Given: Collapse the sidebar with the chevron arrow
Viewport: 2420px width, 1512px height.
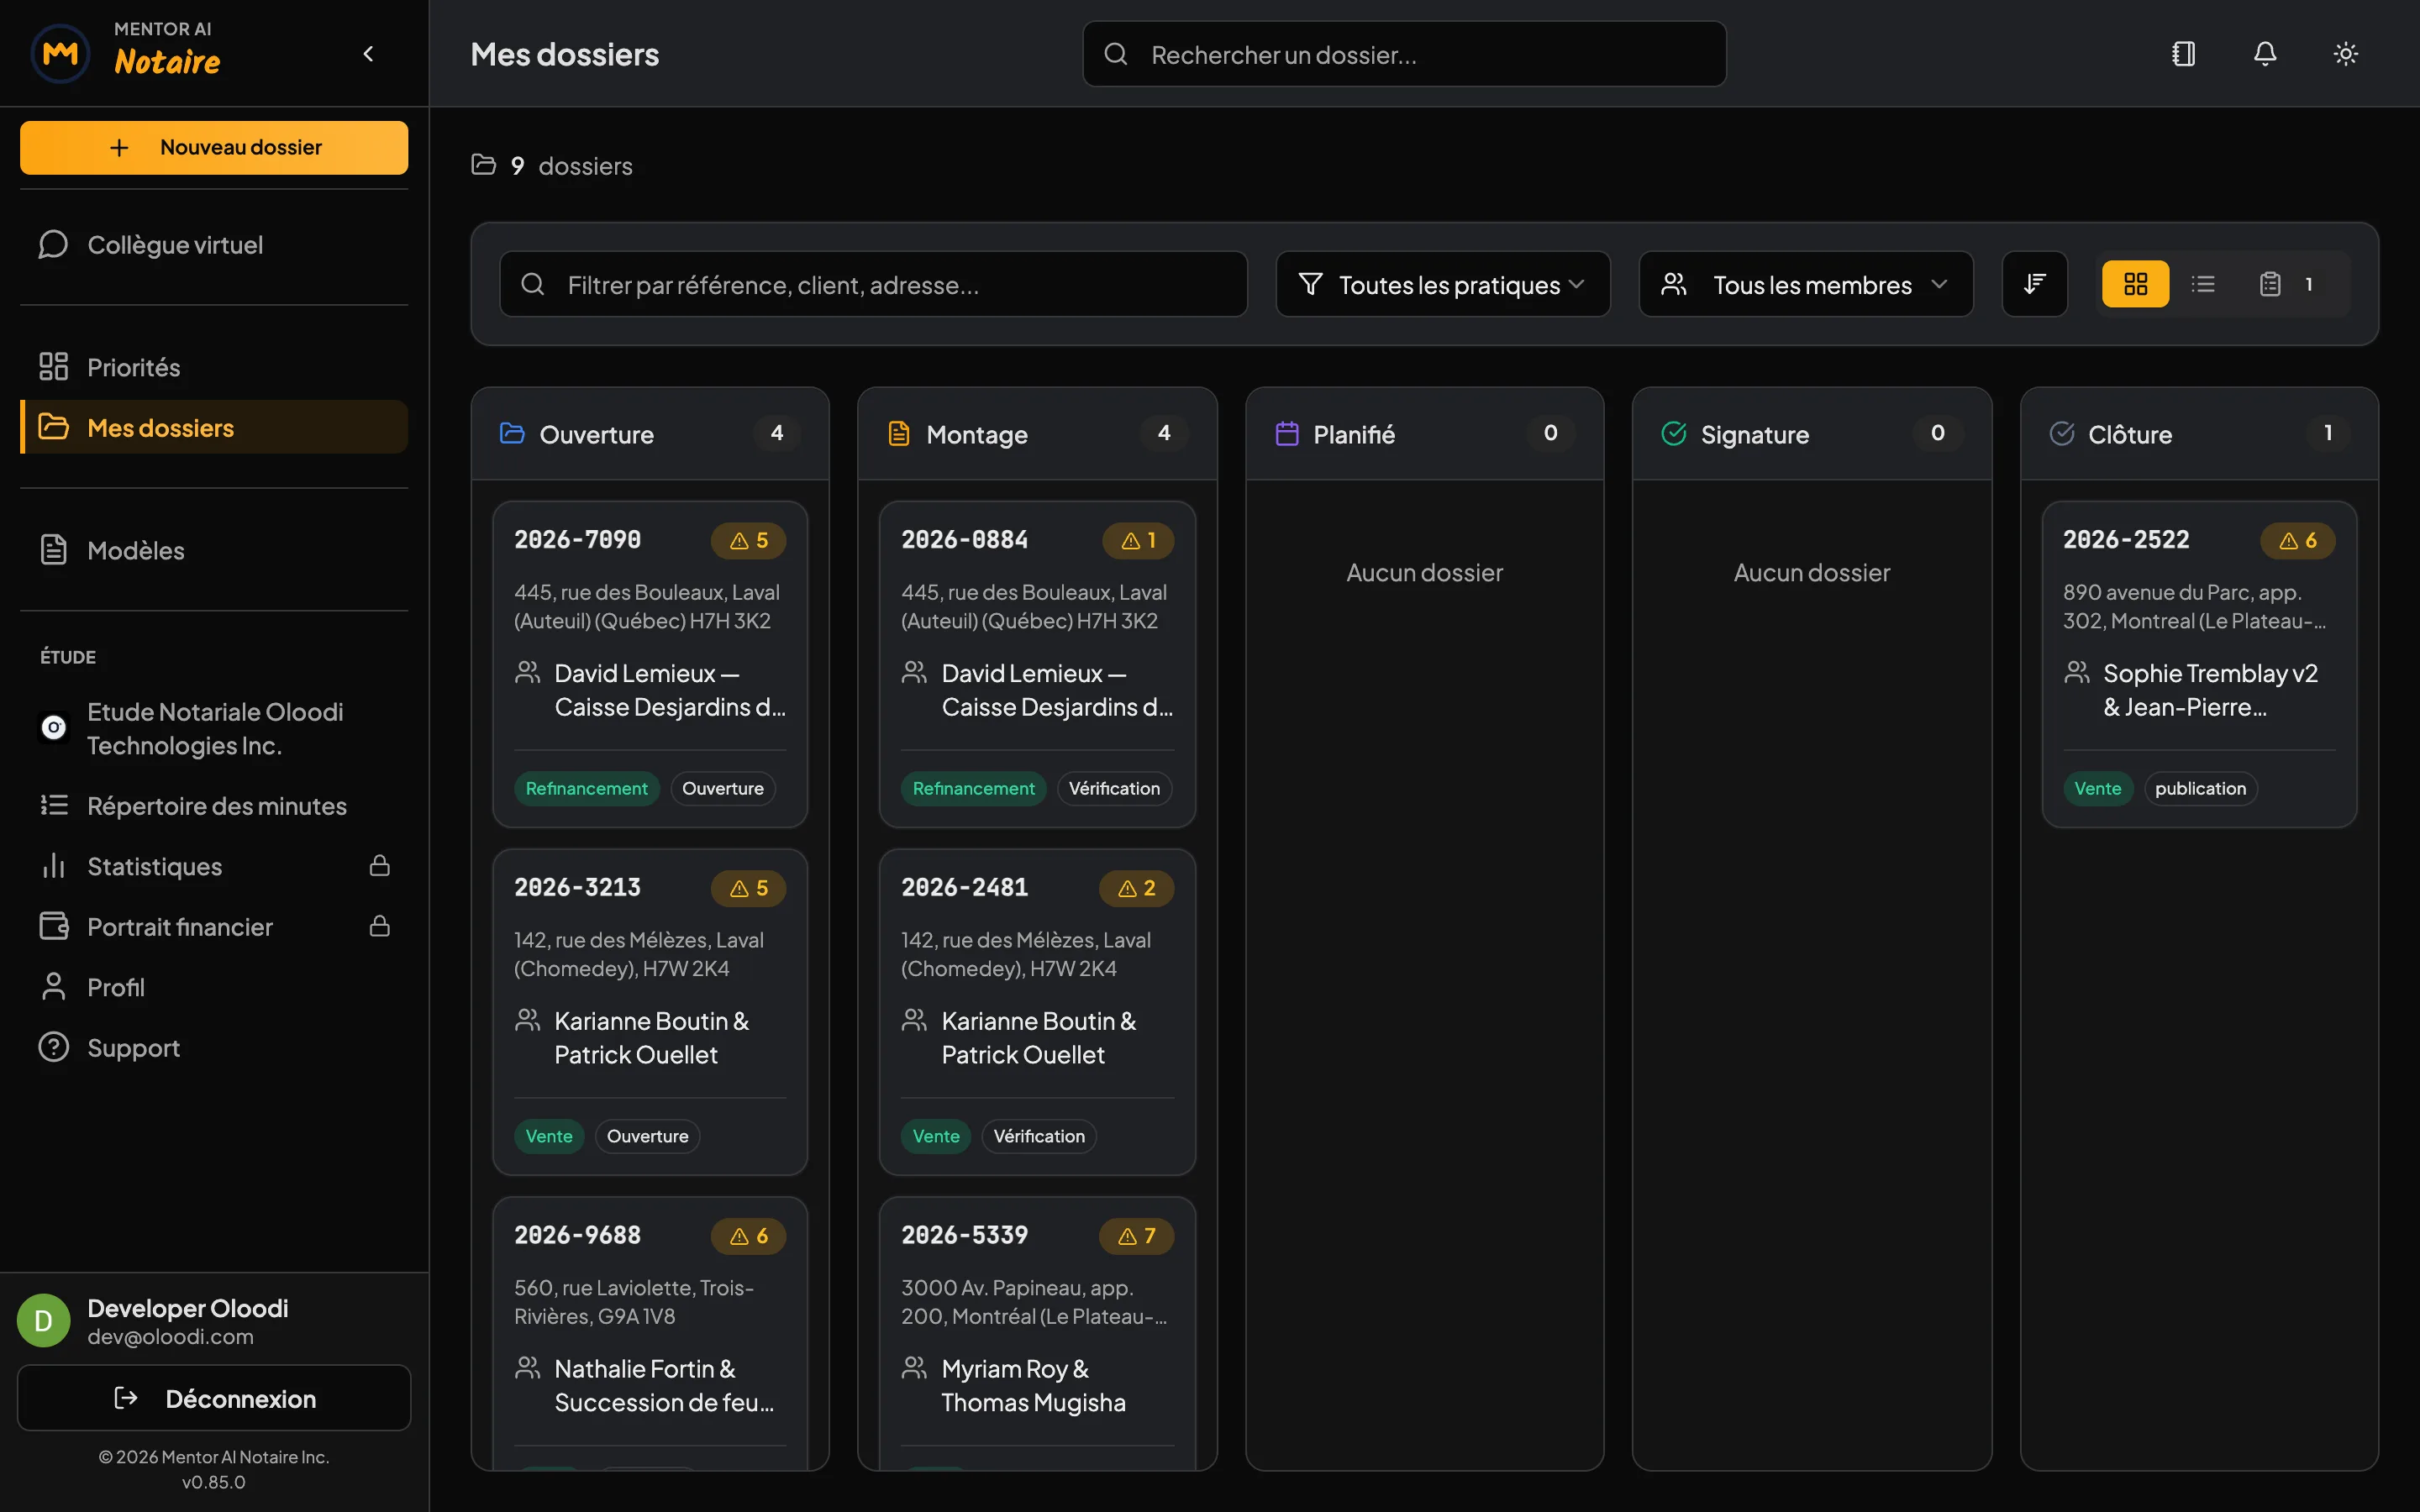Looking at the screenshot, I should [368, 54].
